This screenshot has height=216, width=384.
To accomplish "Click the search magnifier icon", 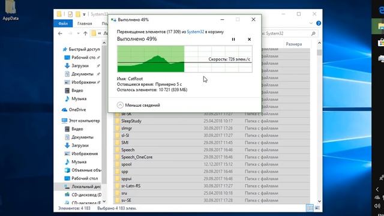I will [x=313, y=34].
